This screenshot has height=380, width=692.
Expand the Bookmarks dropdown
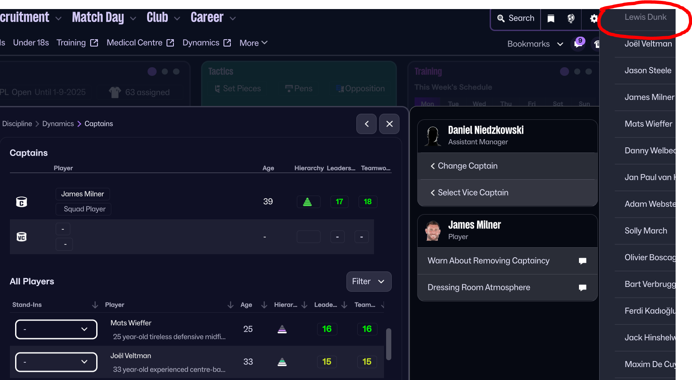tap(535, 44)
